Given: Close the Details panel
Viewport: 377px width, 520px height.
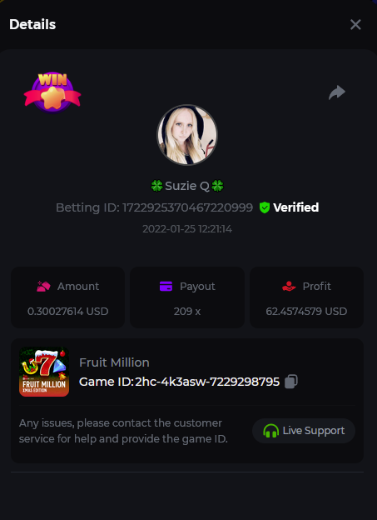Looking at the screenshot, I should pos(355,24).
